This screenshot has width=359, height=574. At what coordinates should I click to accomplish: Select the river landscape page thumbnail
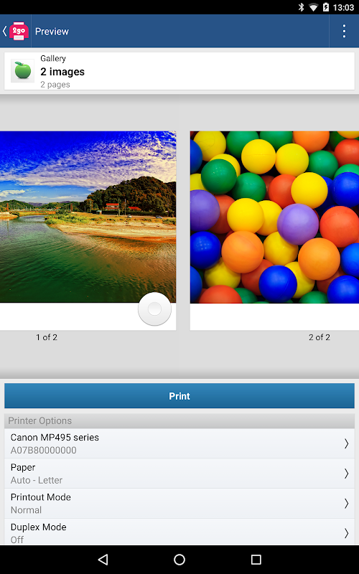(88, 230)
